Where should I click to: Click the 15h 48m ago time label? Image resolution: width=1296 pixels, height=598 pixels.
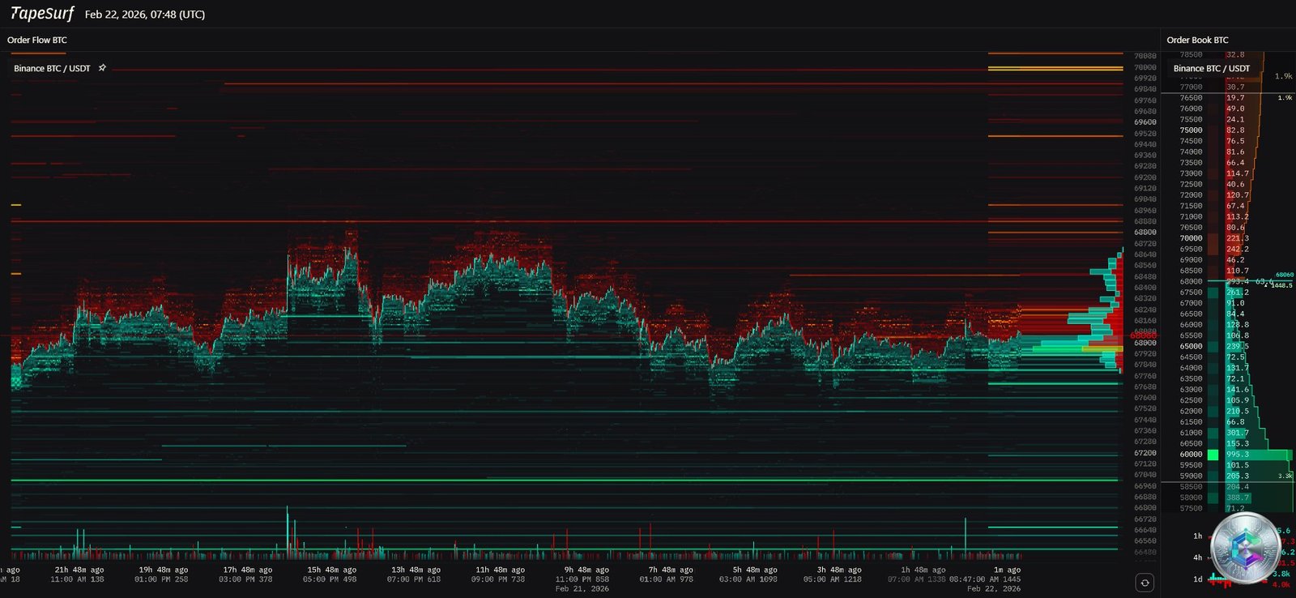click(x=331, y=570)
